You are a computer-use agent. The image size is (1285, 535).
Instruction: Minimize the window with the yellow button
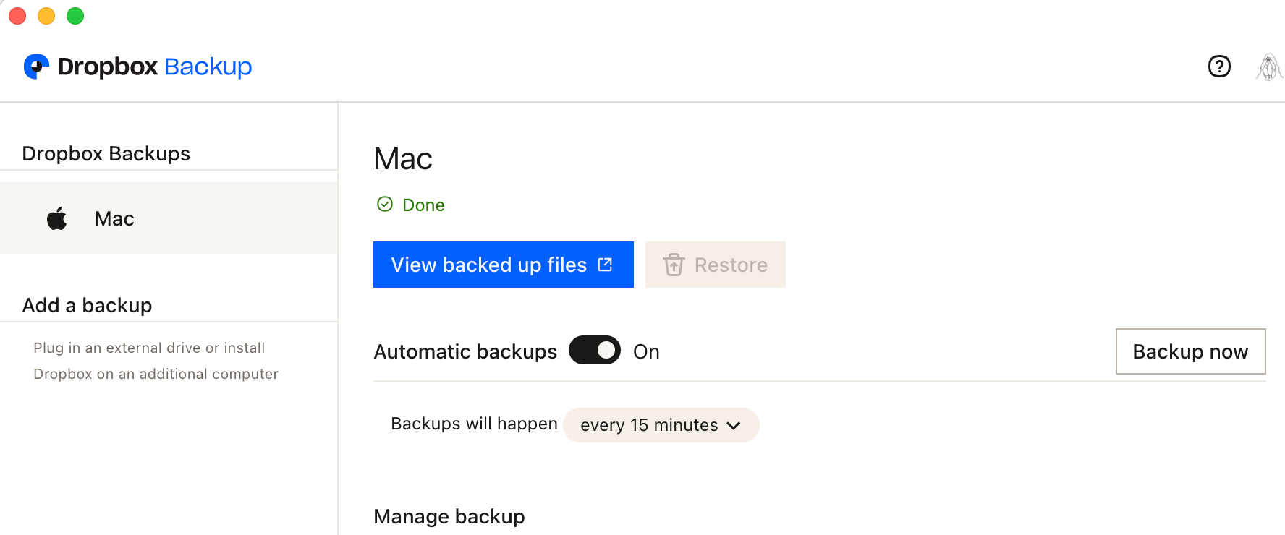tap(46, 16)
